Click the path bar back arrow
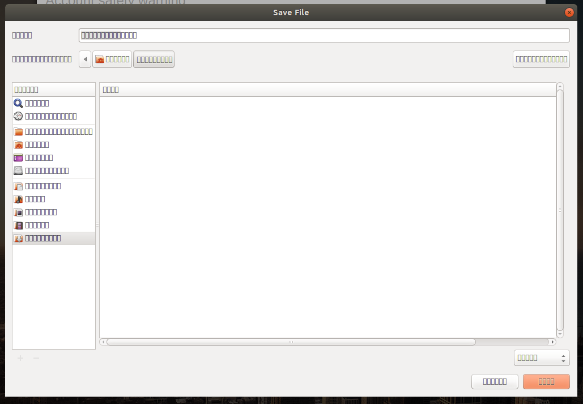The height and width of the screenshot is (404, 583). [85, 59]
